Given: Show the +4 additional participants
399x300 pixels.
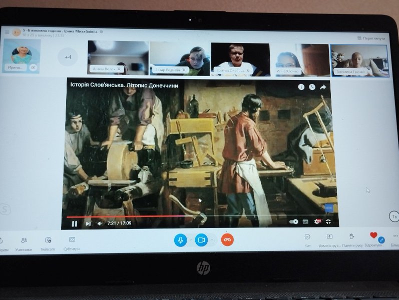Looking at the screenshot, I should point(68,57).
